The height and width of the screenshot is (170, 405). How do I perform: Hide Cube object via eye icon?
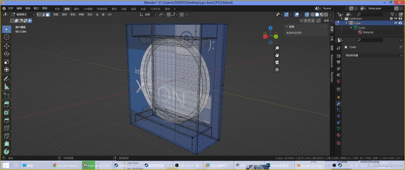point(396,23)
